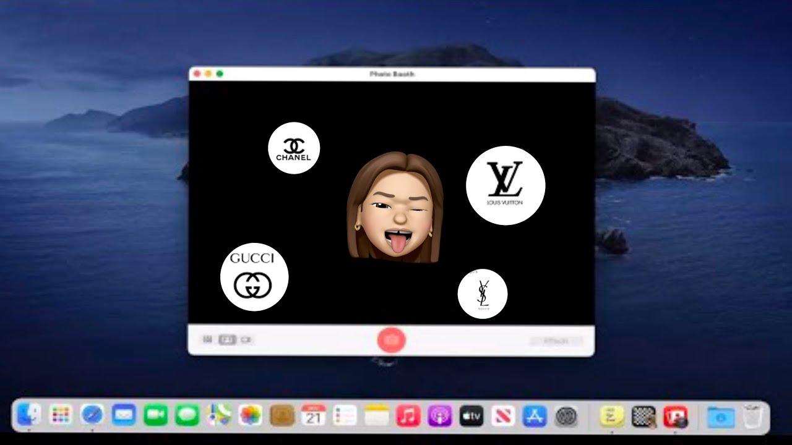The width and height of the screenshot is (792, 445).
Task: Open Maps from the Dock
Action: tap(219, 415)
